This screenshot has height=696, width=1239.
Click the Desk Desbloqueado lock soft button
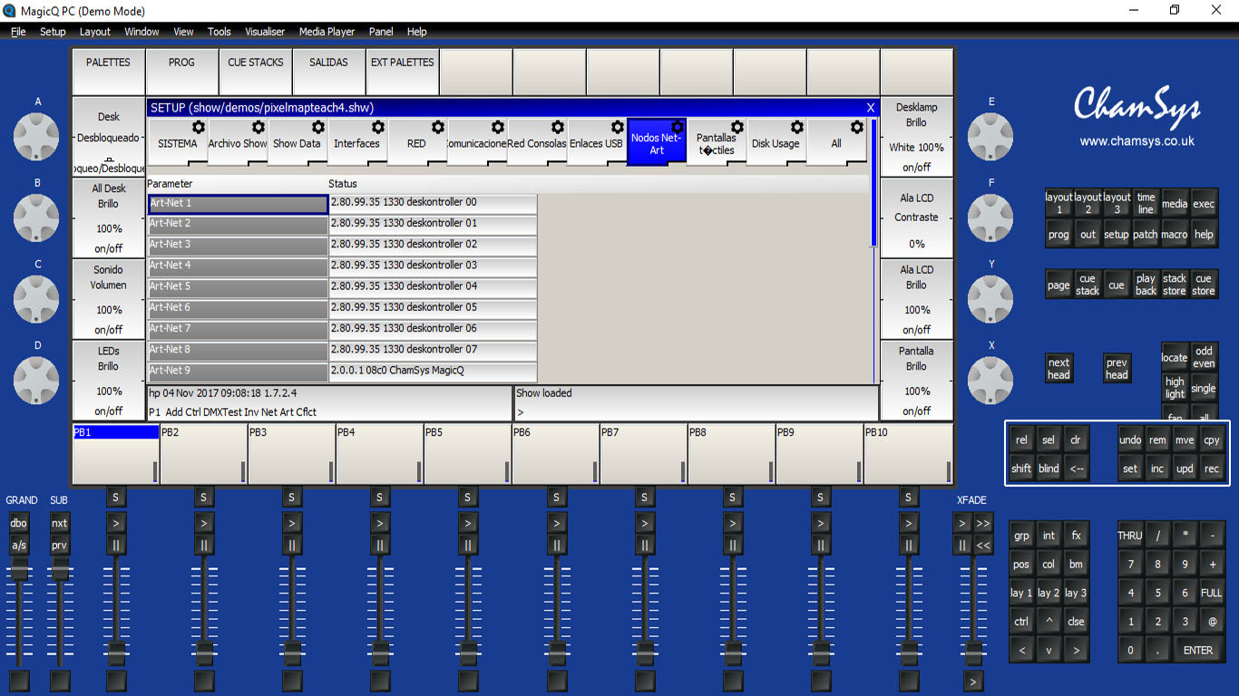[108, 137]
